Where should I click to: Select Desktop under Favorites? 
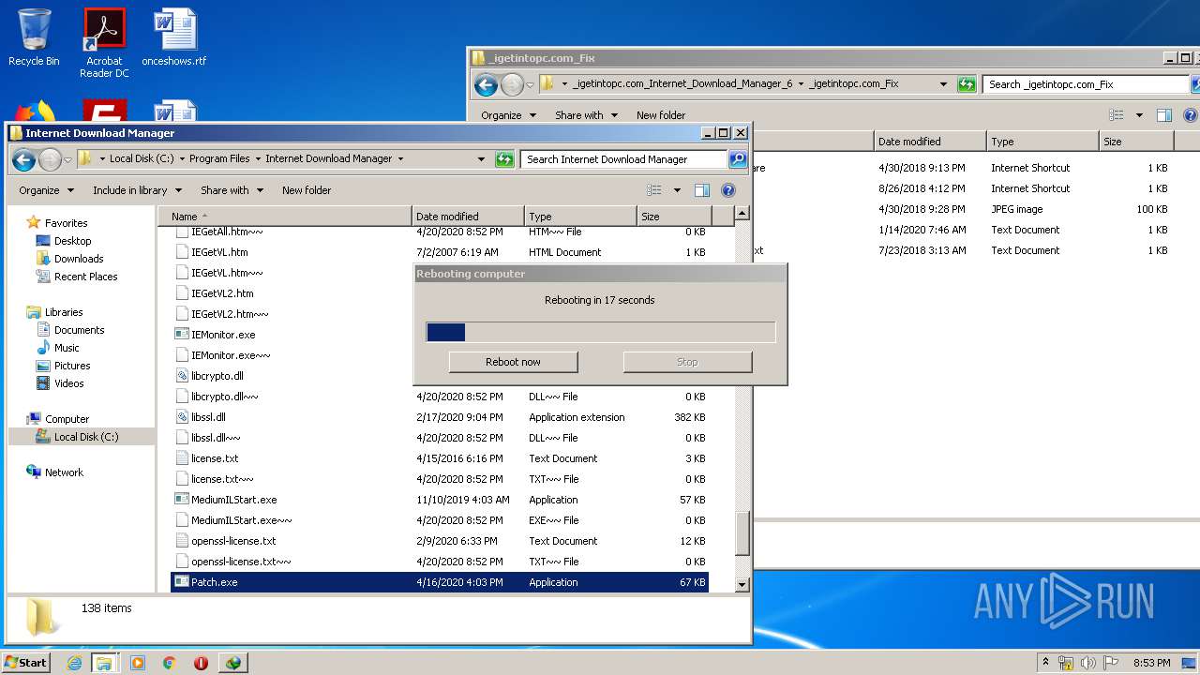pos(72,241)
